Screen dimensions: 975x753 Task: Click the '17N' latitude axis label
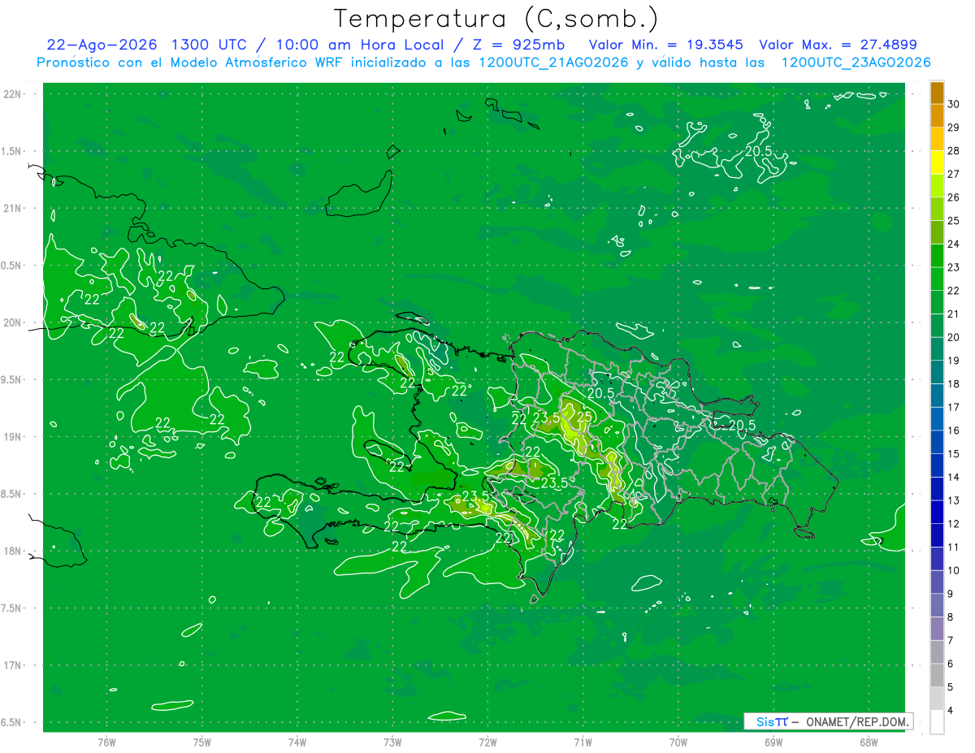[x=14, y=665]
